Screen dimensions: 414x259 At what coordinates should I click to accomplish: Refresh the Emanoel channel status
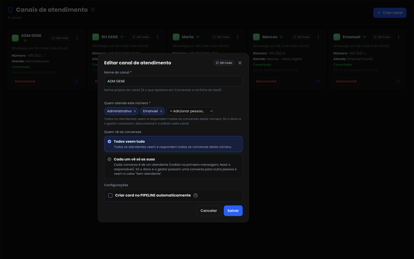click(398, 81)
